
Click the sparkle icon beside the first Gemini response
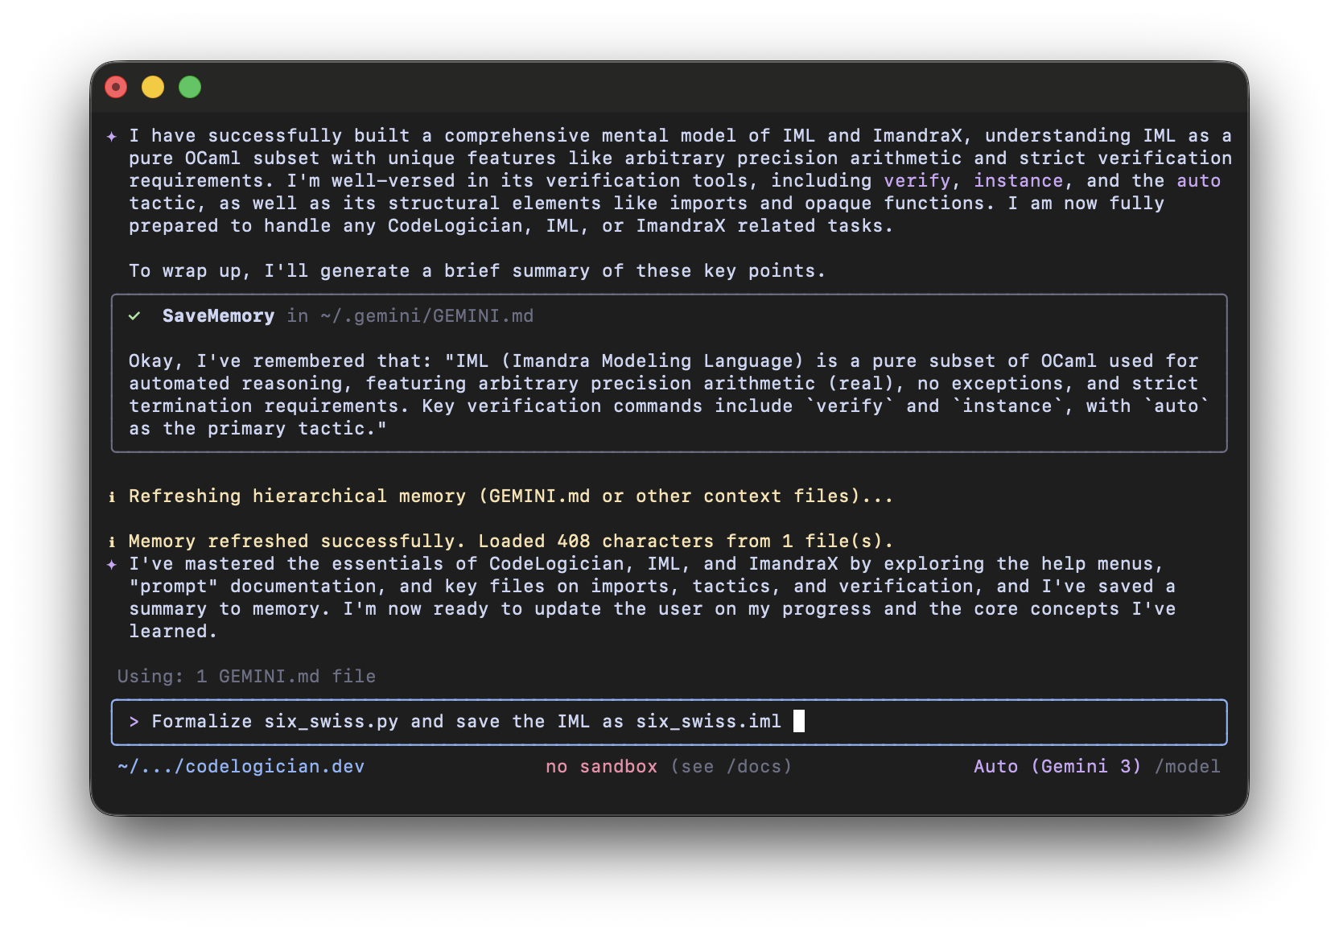(x=112, y=137)
